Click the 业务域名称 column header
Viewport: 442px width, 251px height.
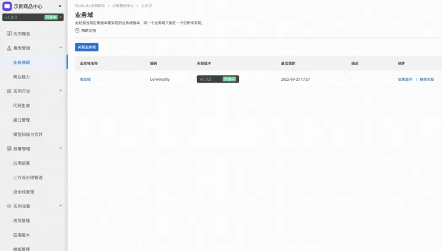pos(89,63)
